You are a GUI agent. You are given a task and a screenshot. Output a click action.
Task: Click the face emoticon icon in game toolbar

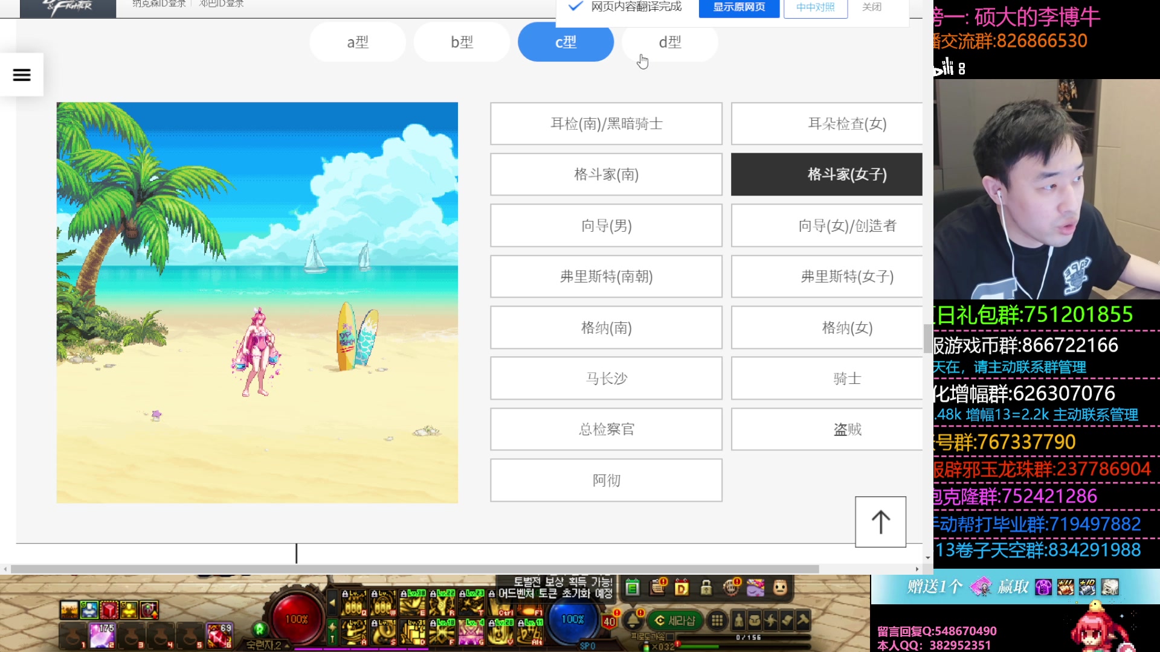point(780,587)
